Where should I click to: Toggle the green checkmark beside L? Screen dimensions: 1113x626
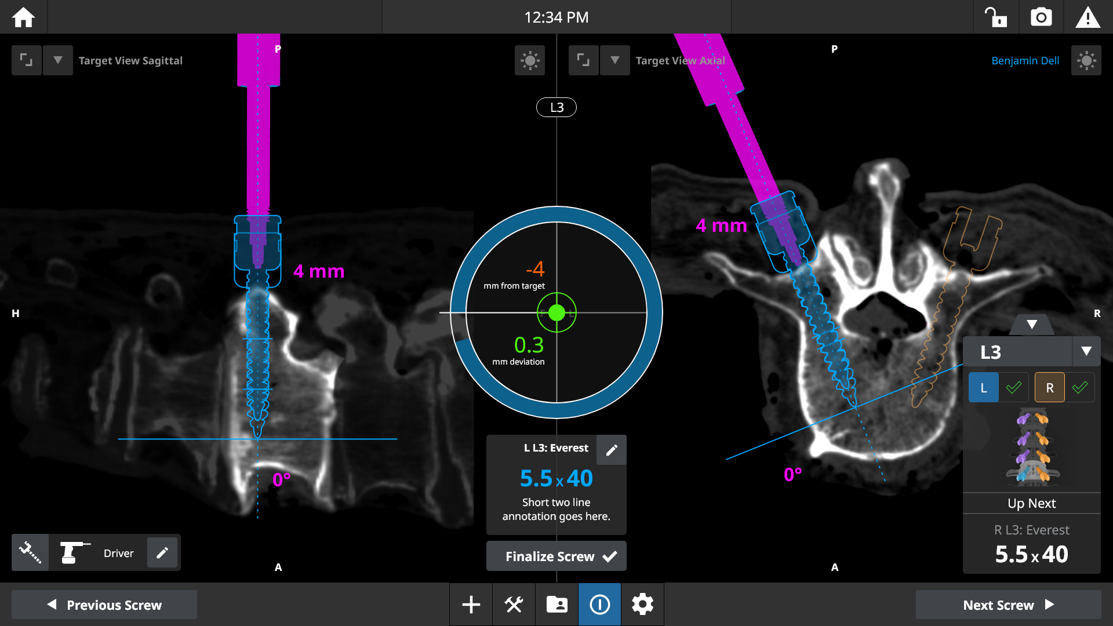[x=1013, y=387]
